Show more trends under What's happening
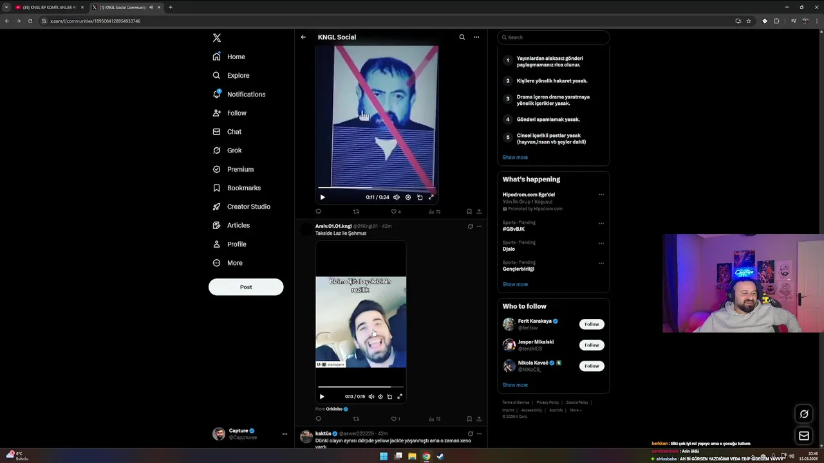The image size is (824, 463). [x=515, y=284]
